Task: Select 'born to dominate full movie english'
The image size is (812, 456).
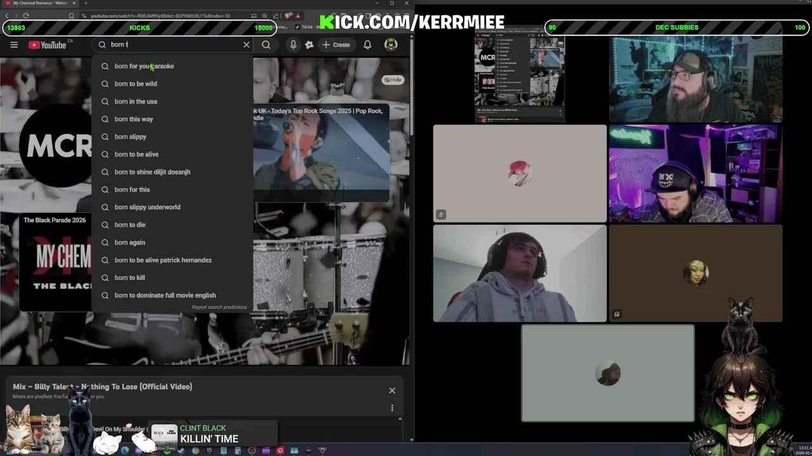Action: [173, 295]
